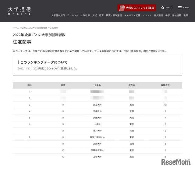The width and height of the screenshot is (195, 169).
Task: Select the 九州大＊ table cell
Action: [97, 144]
